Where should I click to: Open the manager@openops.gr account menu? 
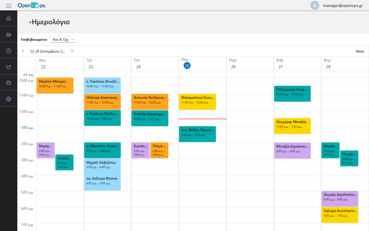point(343,5)
